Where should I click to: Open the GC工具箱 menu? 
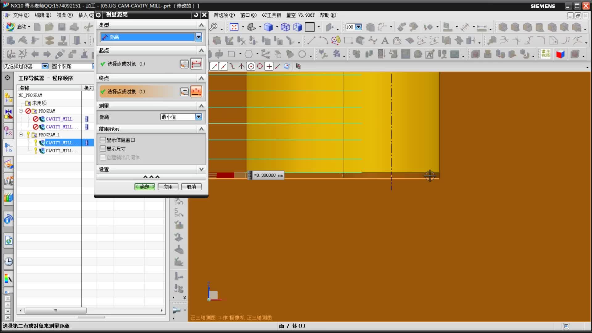271,15
